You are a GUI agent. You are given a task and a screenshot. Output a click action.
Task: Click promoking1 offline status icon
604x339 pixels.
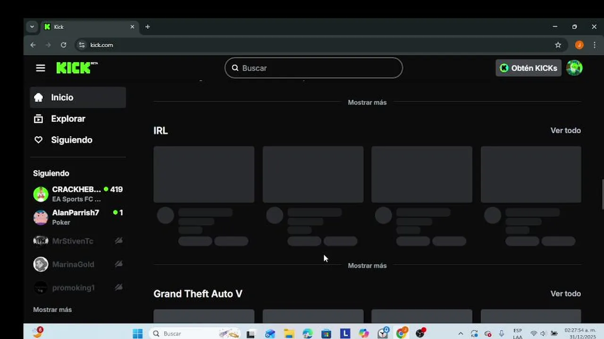(x=119, y=287)
